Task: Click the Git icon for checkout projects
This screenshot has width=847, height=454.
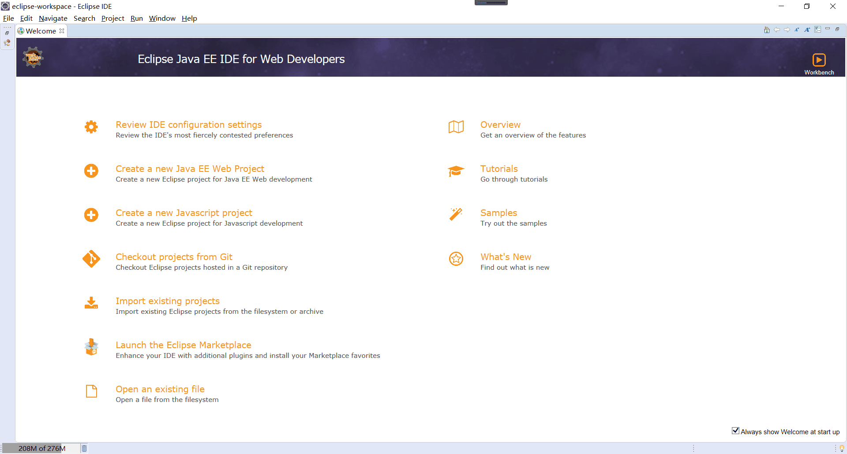Action: [x=91, y=259]
